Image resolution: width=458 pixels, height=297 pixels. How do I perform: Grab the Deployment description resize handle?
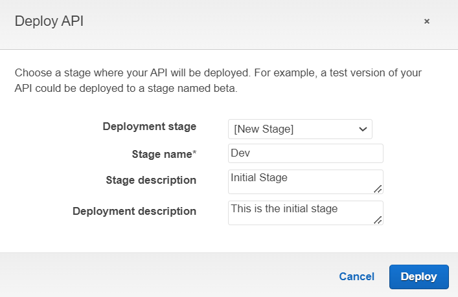tap(378, 219)
